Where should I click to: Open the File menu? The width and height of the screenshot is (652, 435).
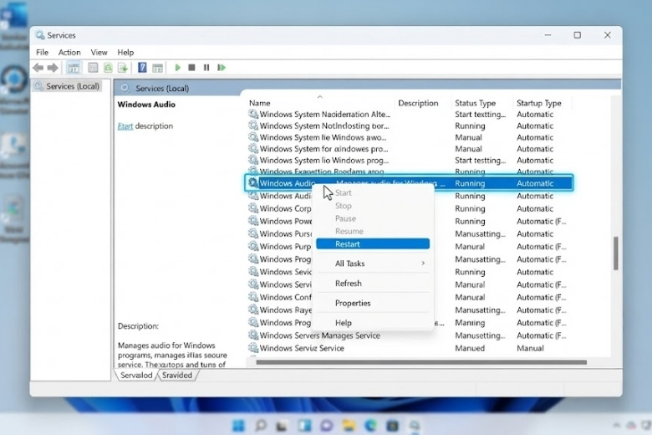tap(42, 53)
